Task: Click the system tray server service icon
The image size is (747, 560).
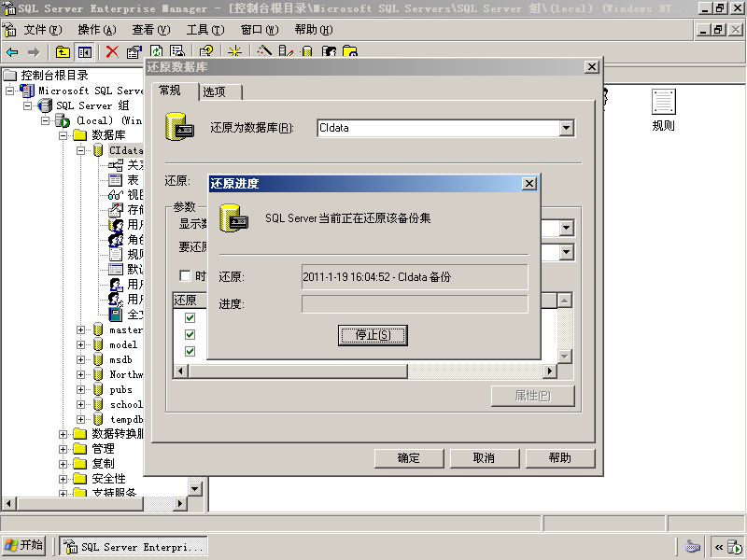Action: (735, 547)
